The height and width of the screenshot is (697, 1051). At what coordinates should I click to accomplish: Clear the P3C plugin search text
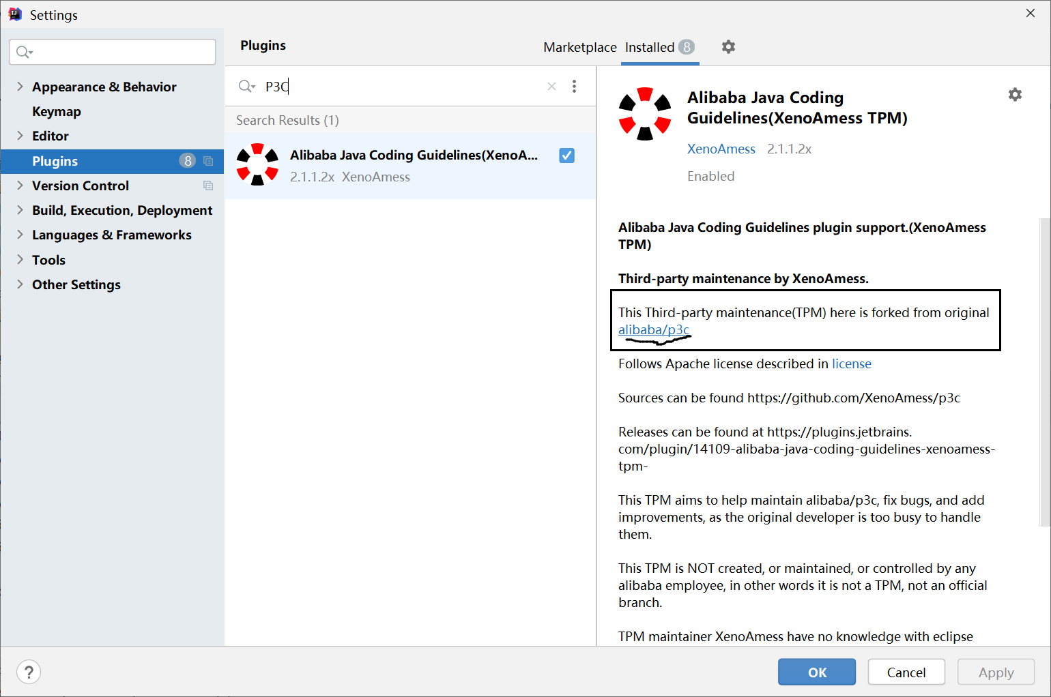pos(551,86)
